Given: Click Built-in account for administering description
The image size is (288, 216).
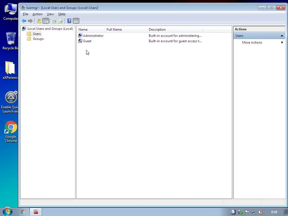Looking at the screenshot, I should click(175, 36).
